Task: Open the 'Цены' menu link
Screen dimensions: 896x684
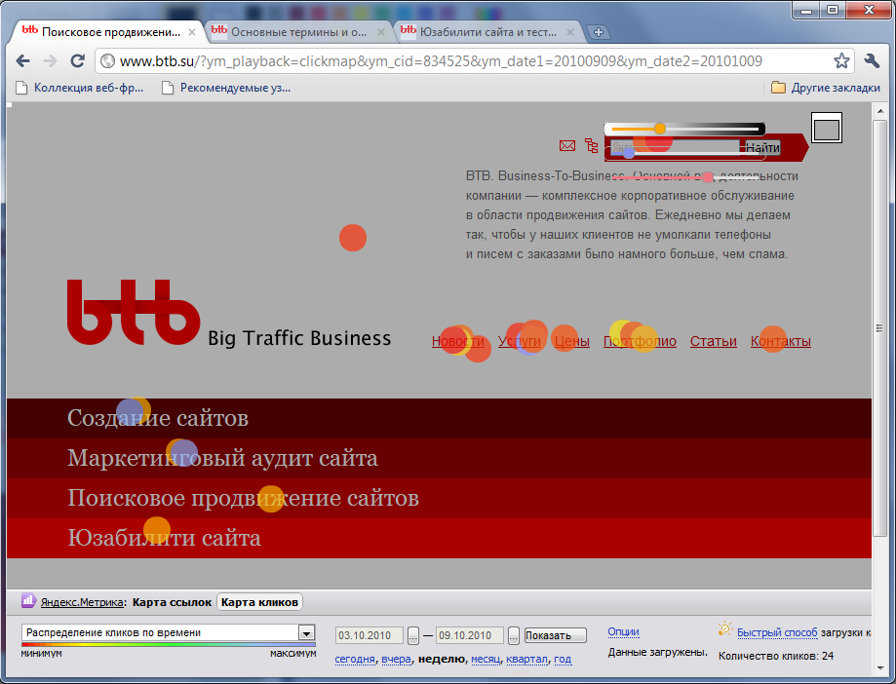Action: [x=572, y=341]
